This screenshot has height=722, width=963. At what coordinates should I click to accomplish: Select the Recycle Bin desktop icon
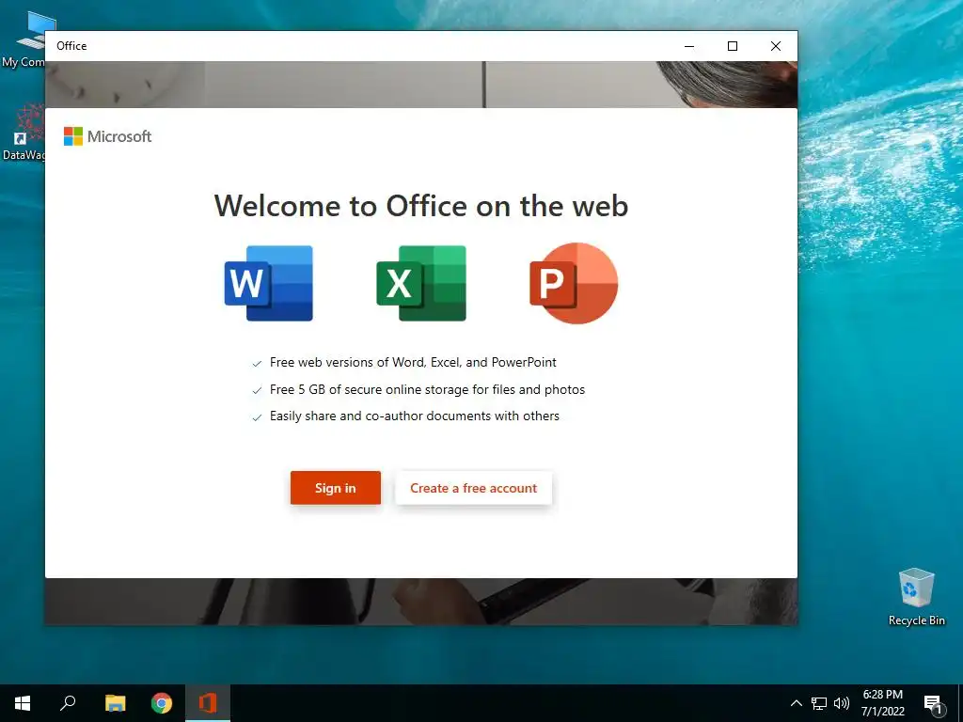[x=916, y=597]
